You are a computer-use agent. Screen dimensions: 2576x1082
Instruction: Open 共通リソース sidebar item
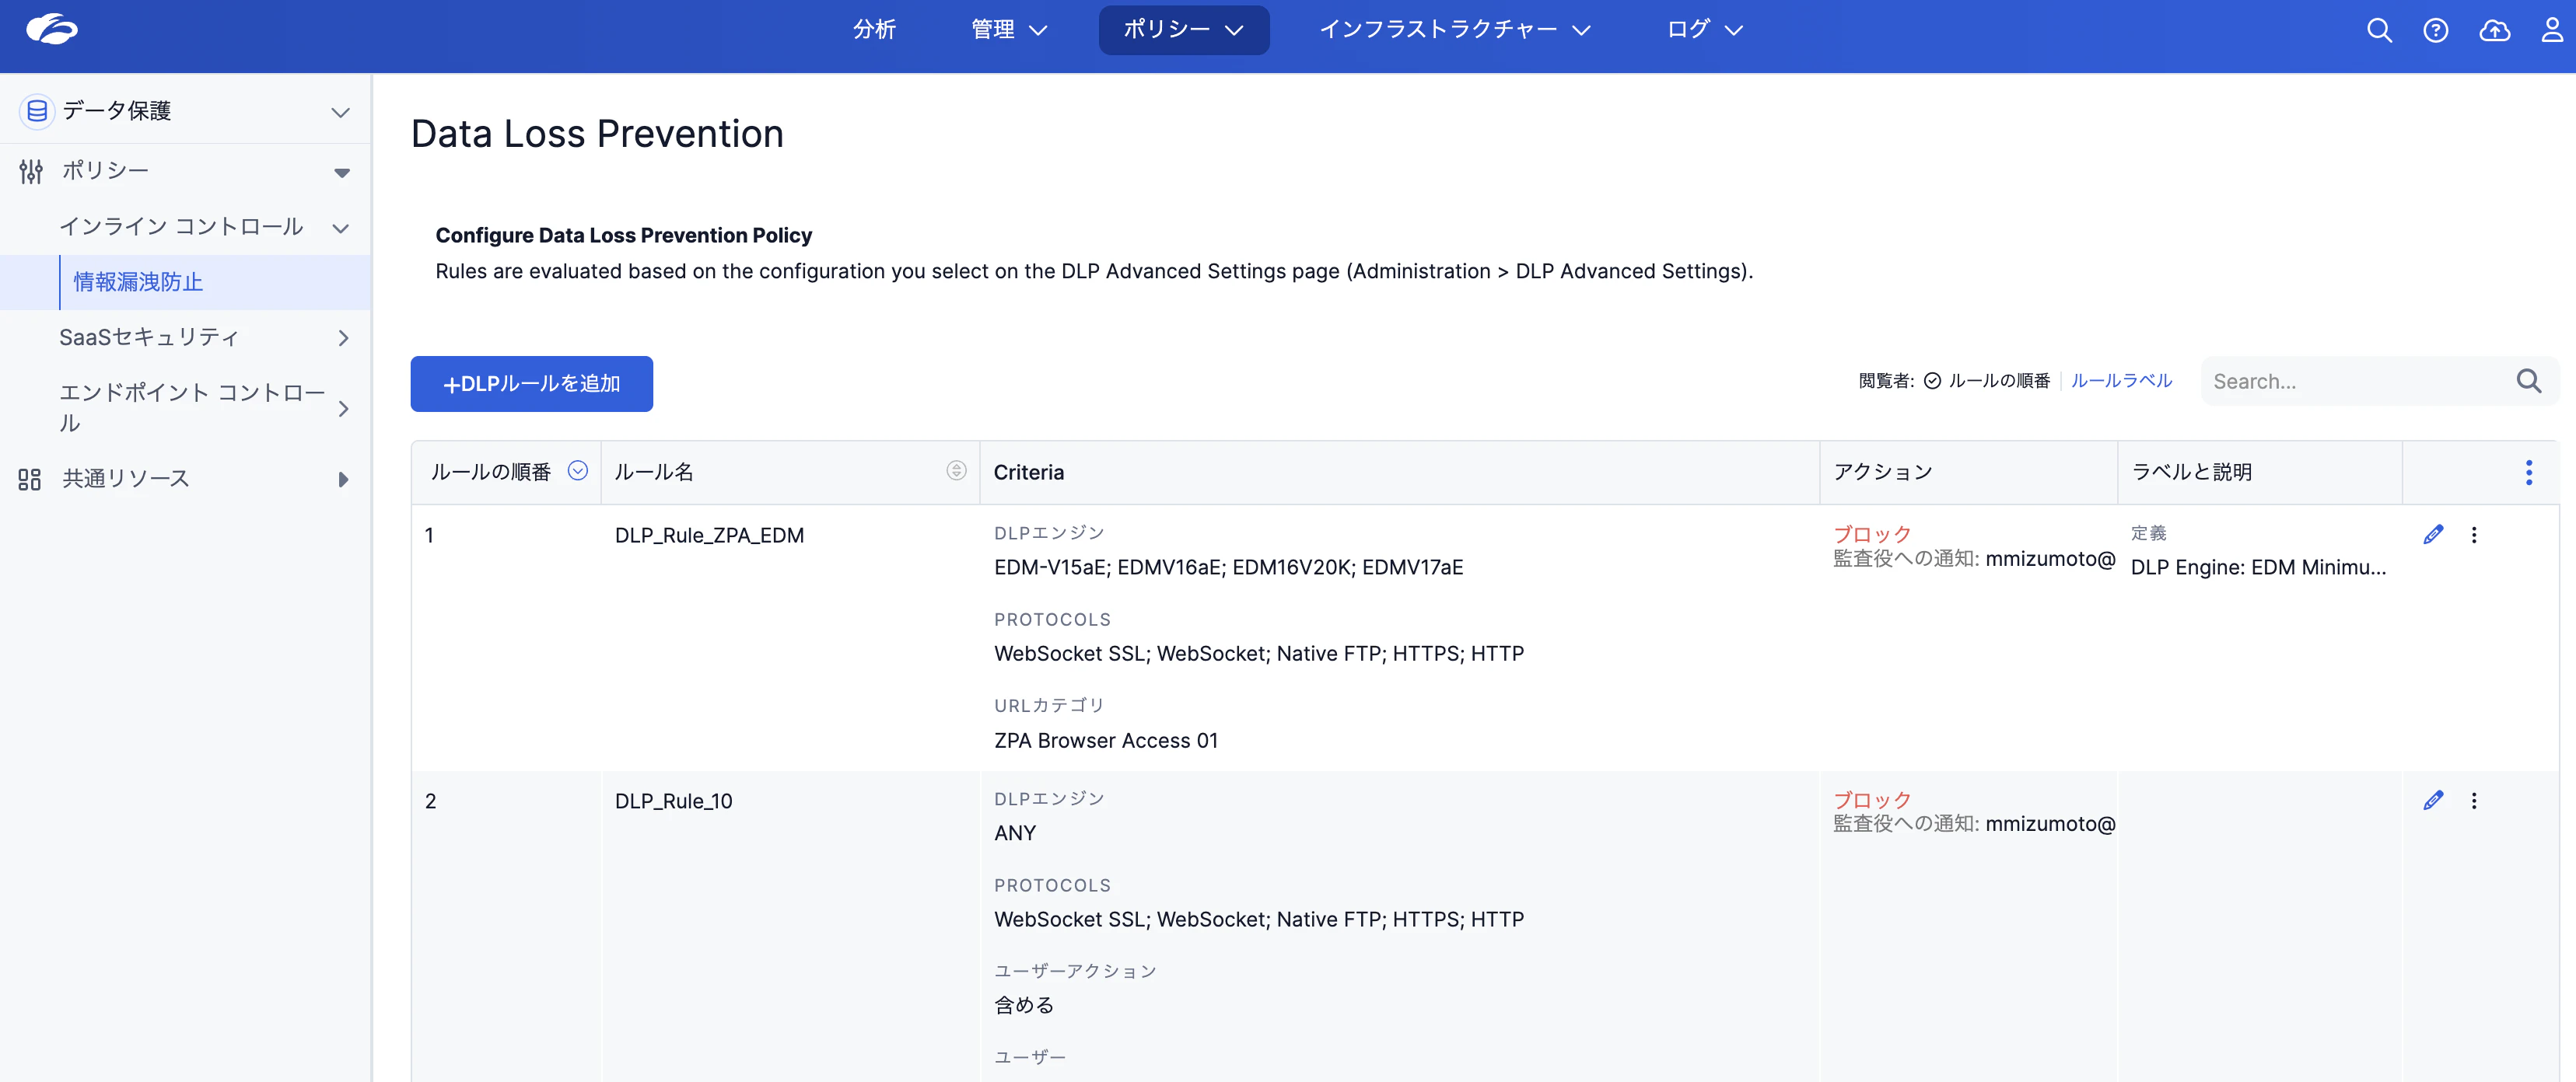click(126, 480)
